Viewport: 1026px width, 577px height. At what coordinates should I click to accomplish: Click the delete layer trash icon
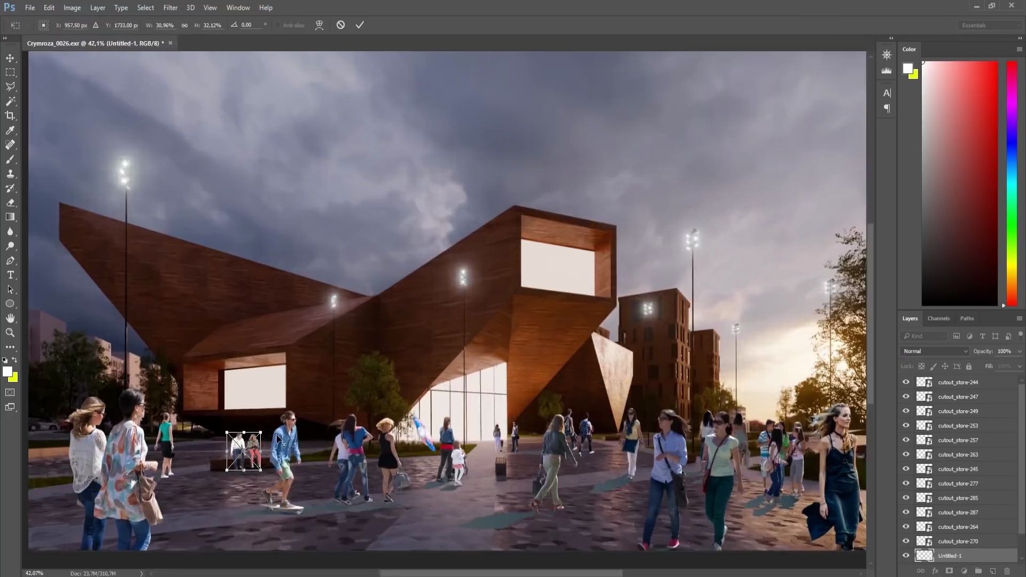pos(1007,571)
